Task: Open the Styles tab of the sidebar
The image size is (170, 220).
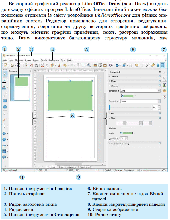Action: 164,85
